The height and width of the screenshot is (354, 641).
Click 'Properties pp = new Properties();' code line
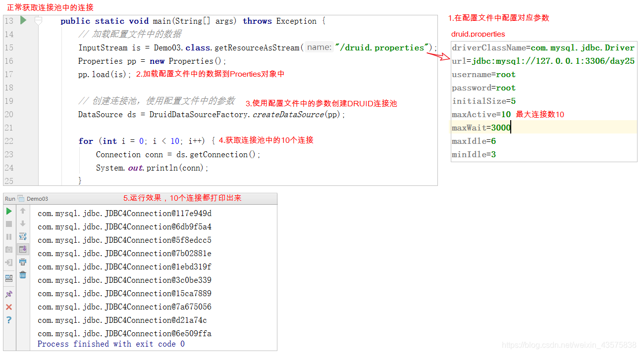coord(152,61)
